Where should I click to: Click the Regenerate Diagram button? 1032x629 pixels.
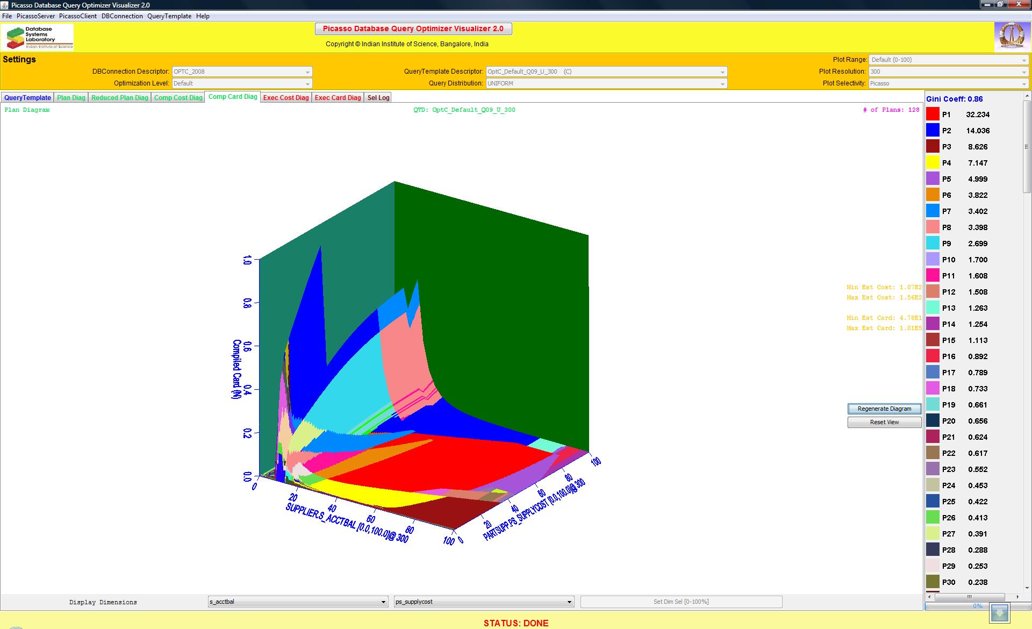pos(884,409)
